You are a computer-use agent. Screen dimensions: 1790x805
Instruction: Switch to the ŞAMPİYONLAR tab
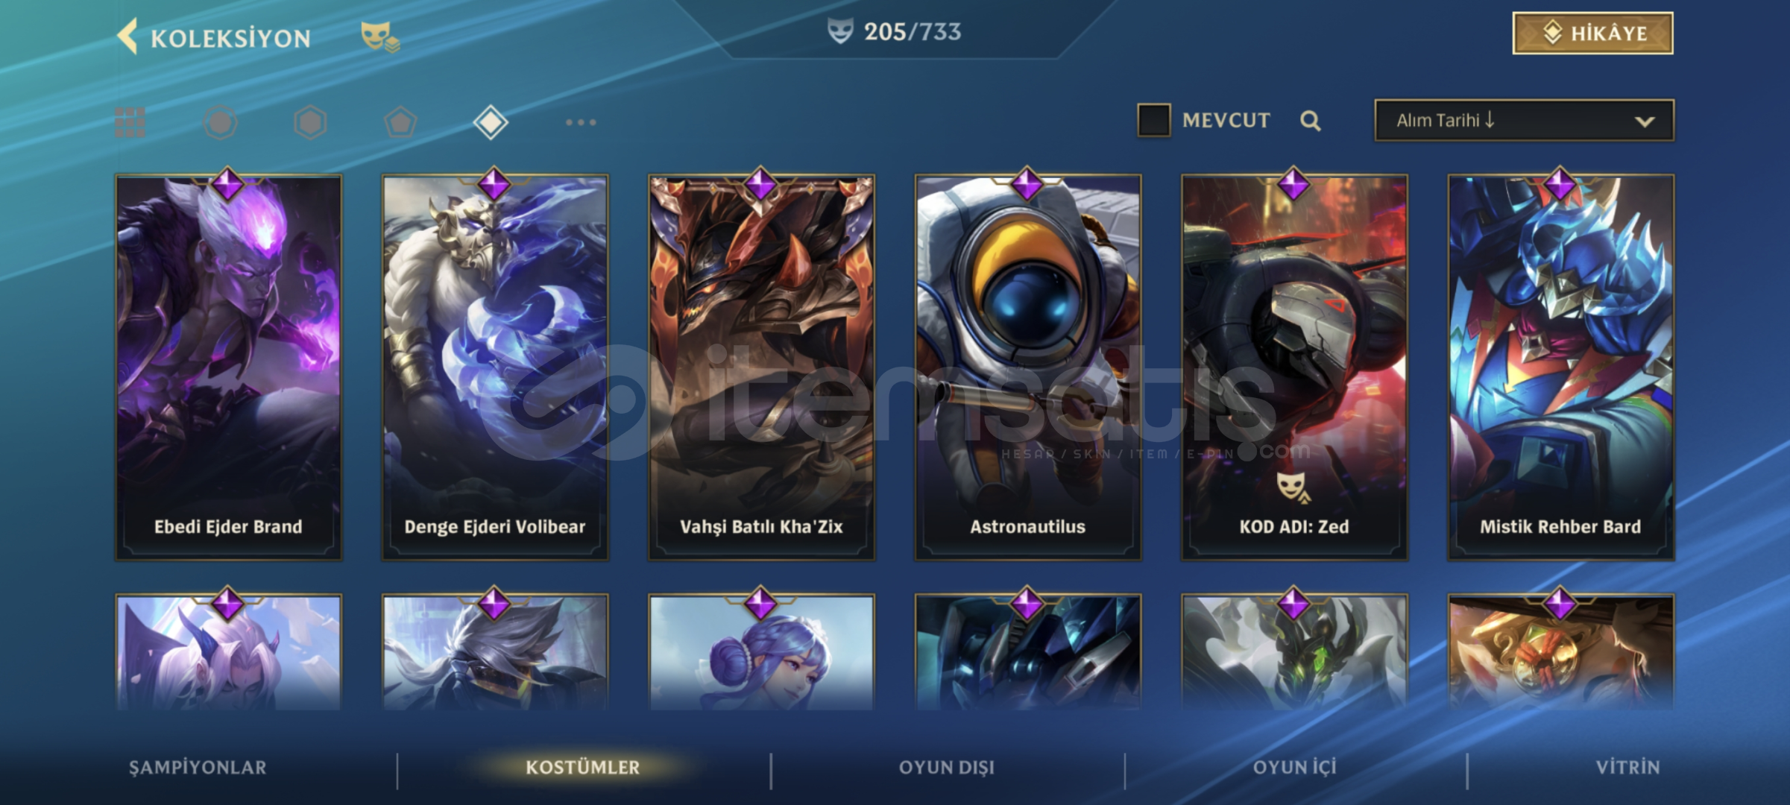[198, 768]
